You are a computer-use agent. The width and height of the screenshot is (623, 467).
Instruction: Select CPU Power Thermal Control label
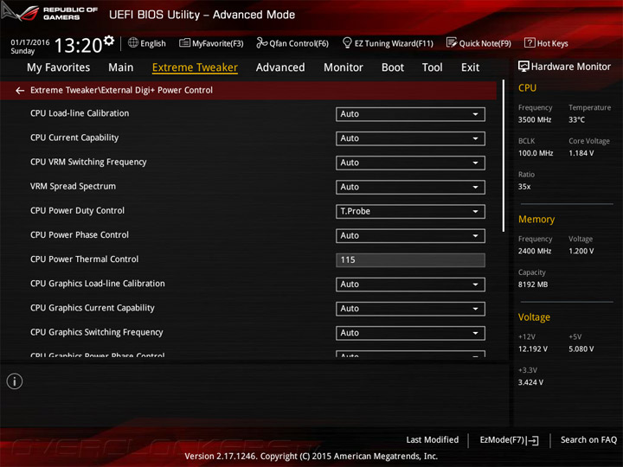tap(84, 259)
